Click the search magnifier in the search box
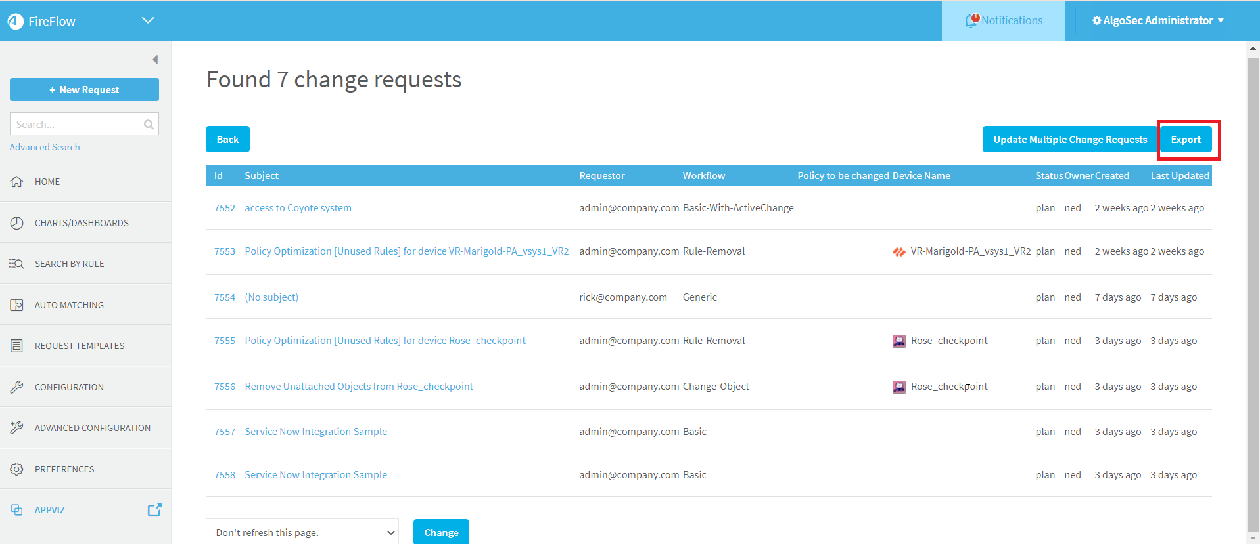The height and width of the screenshot is (544, 1260). [x=149, y=124]
